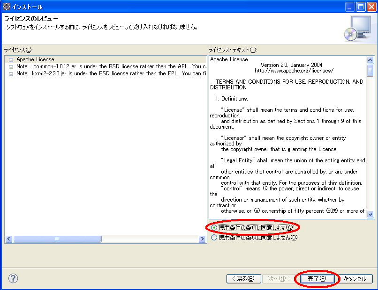
Task: Click the 戻る (Back) button
Action: [243, 278]
